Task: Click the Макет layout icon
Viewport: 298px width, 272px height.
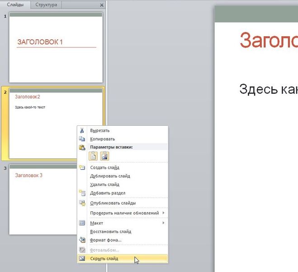Action: click(82, 223)
